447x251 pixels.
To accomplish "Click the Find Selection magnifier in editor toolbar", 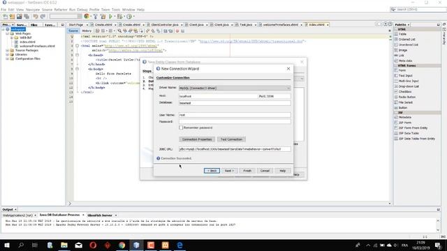I will (x=119, y=31).
